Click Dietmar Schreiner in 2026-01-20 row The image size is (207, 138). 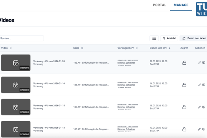tap(126, 63)
